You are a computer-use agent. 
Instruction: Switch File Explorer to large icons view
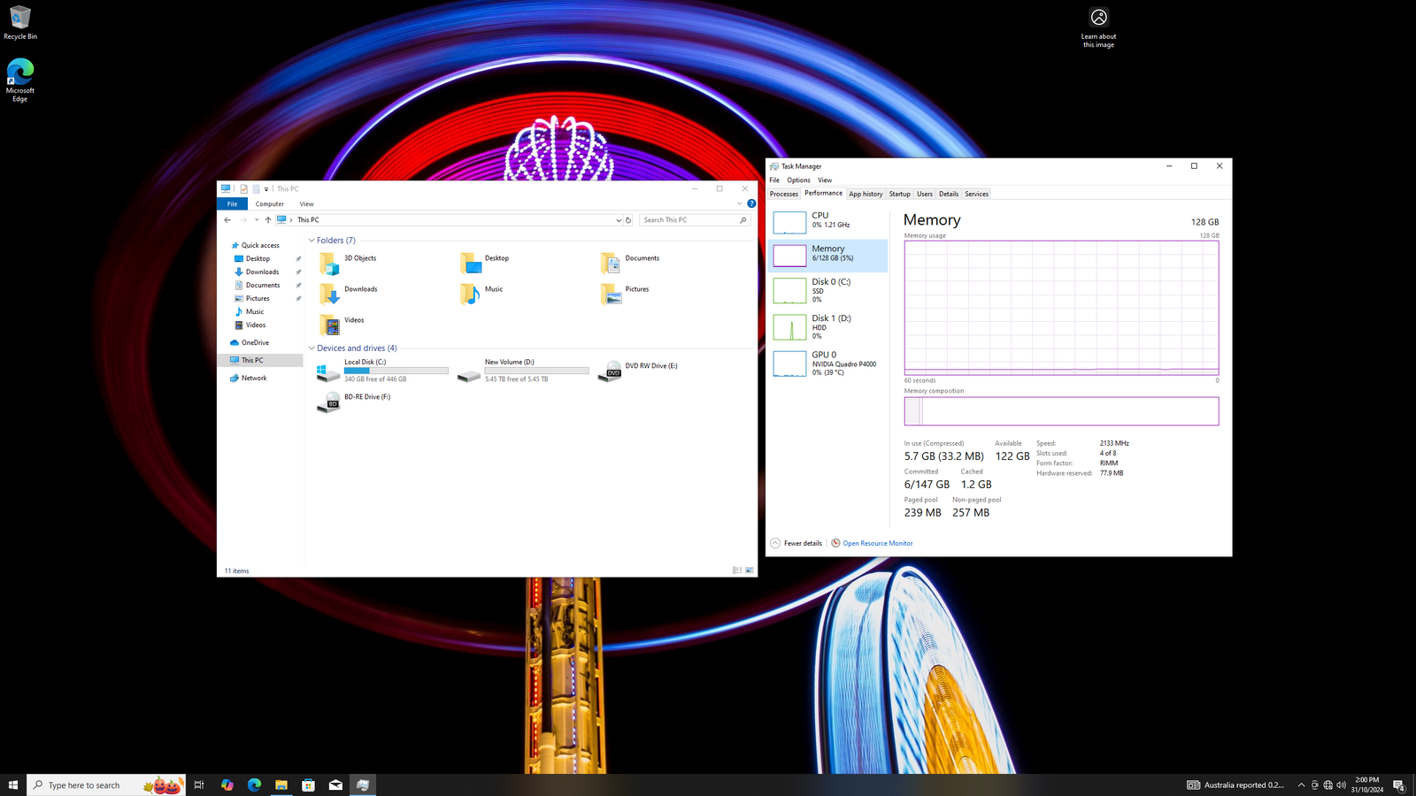click(750, 570)
